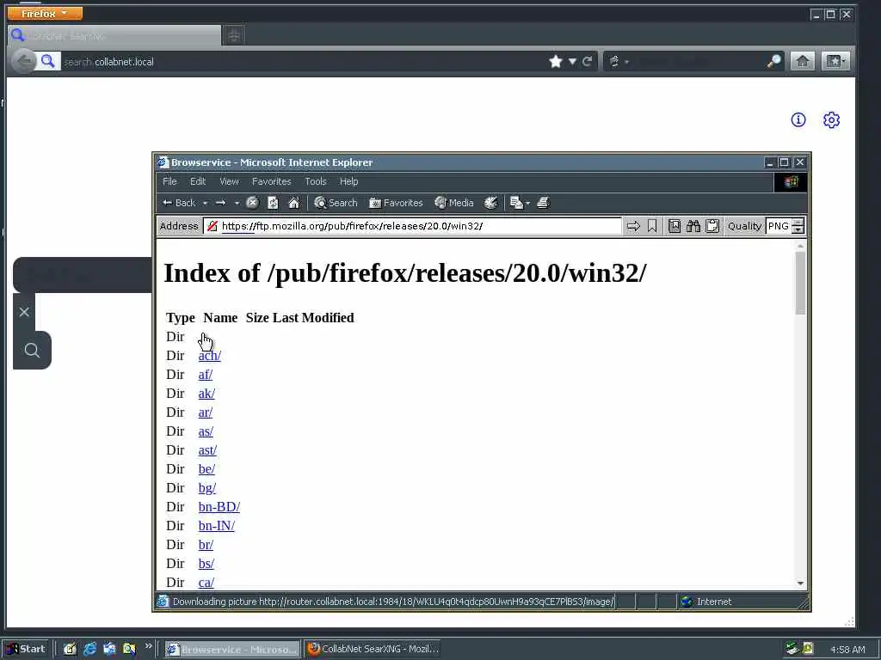Open the bs/ directory link
The image size is (881, 660).
click(206, 564)
